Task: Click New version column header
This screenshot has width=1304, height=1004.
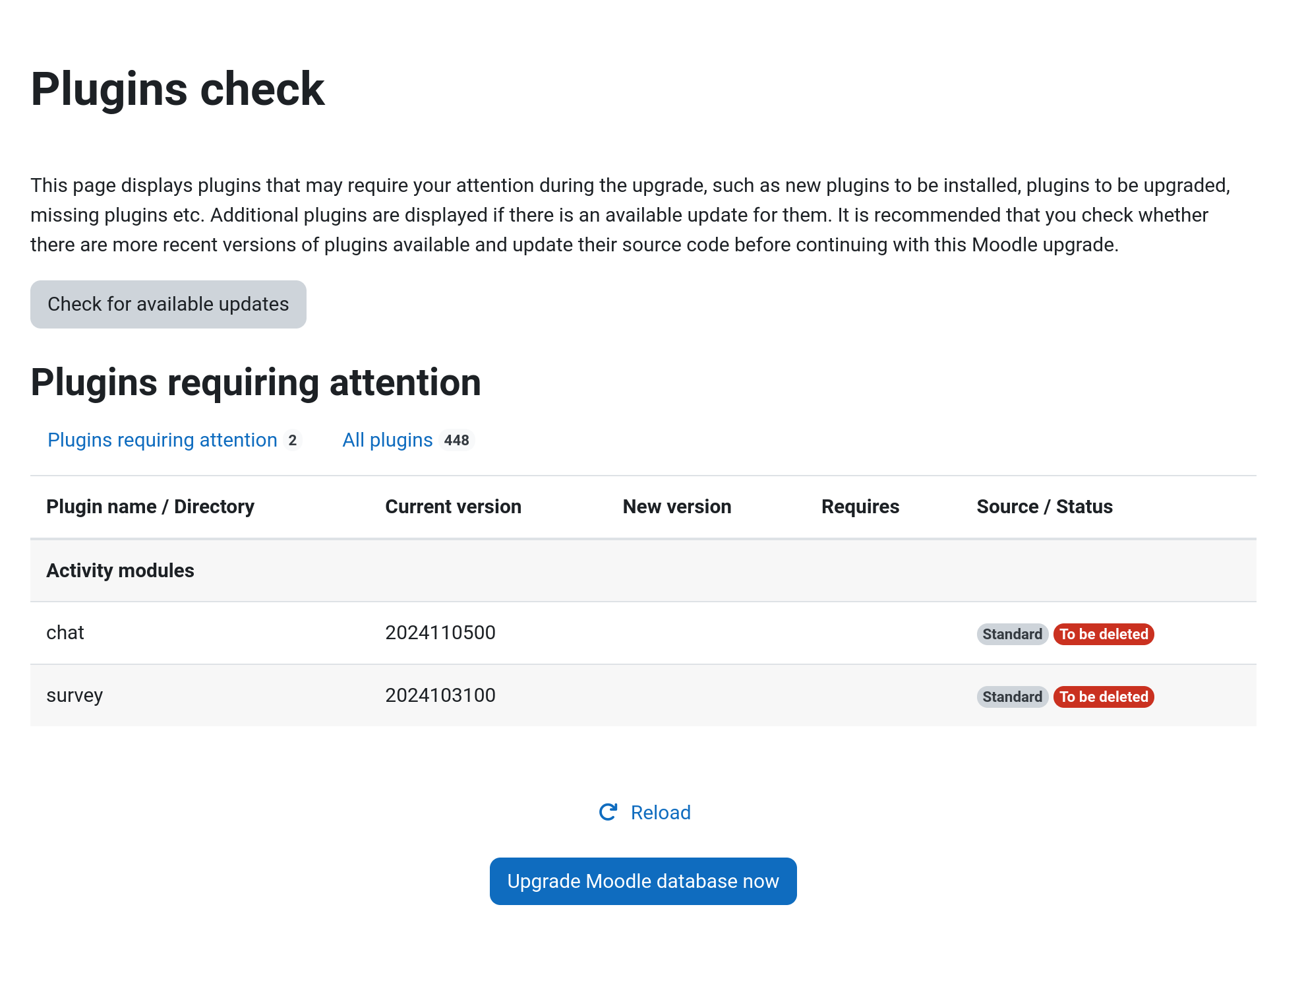Action: [x=677, y=507]
